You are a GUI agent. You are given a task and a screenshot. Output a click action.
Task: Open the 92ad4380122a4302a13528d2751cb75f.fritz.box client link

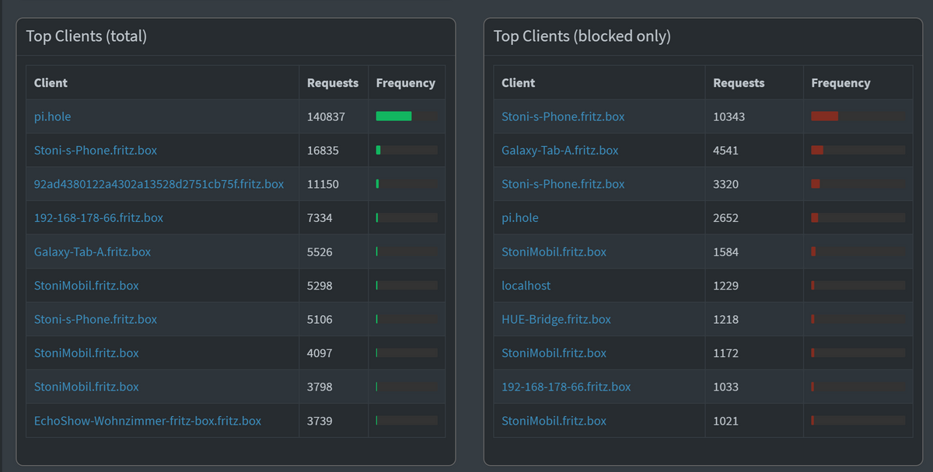159,184
